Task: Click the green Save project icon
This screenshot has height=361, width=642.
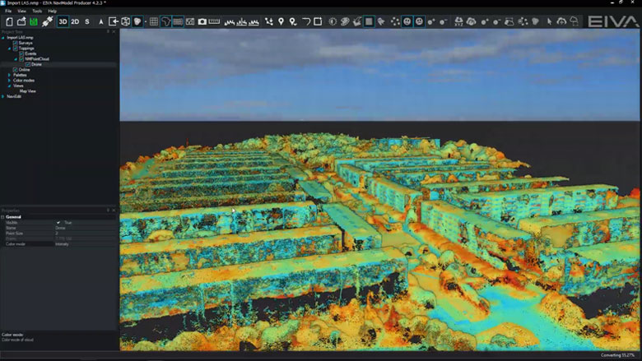Action: click(x=34, y=21)
